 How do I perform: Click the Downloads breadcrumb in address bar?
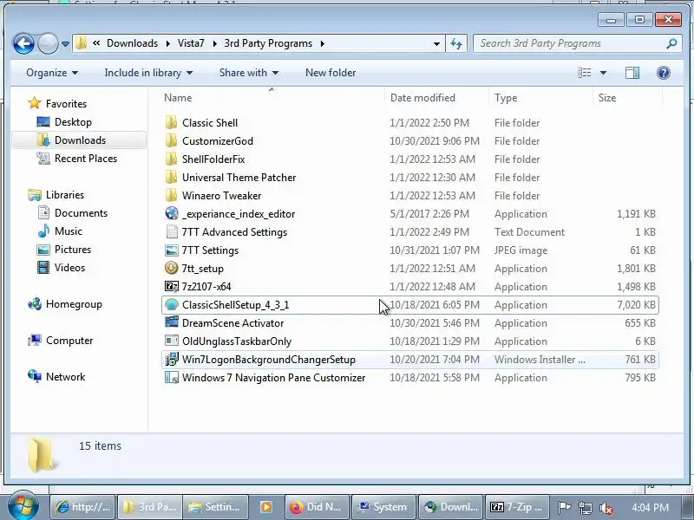tap(132, 43)
